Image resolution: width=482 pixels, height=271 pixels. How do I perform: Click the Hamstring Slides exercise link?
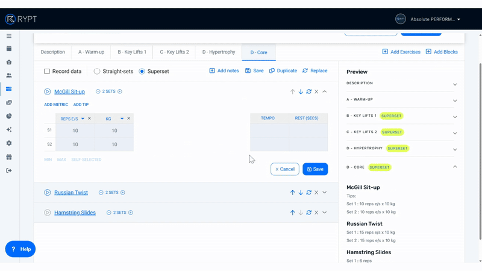click(x=75, y=213)
